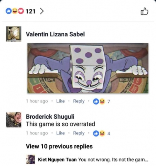
Task: Expand reactions list with chevron after 121
Action: coord(42,11)
